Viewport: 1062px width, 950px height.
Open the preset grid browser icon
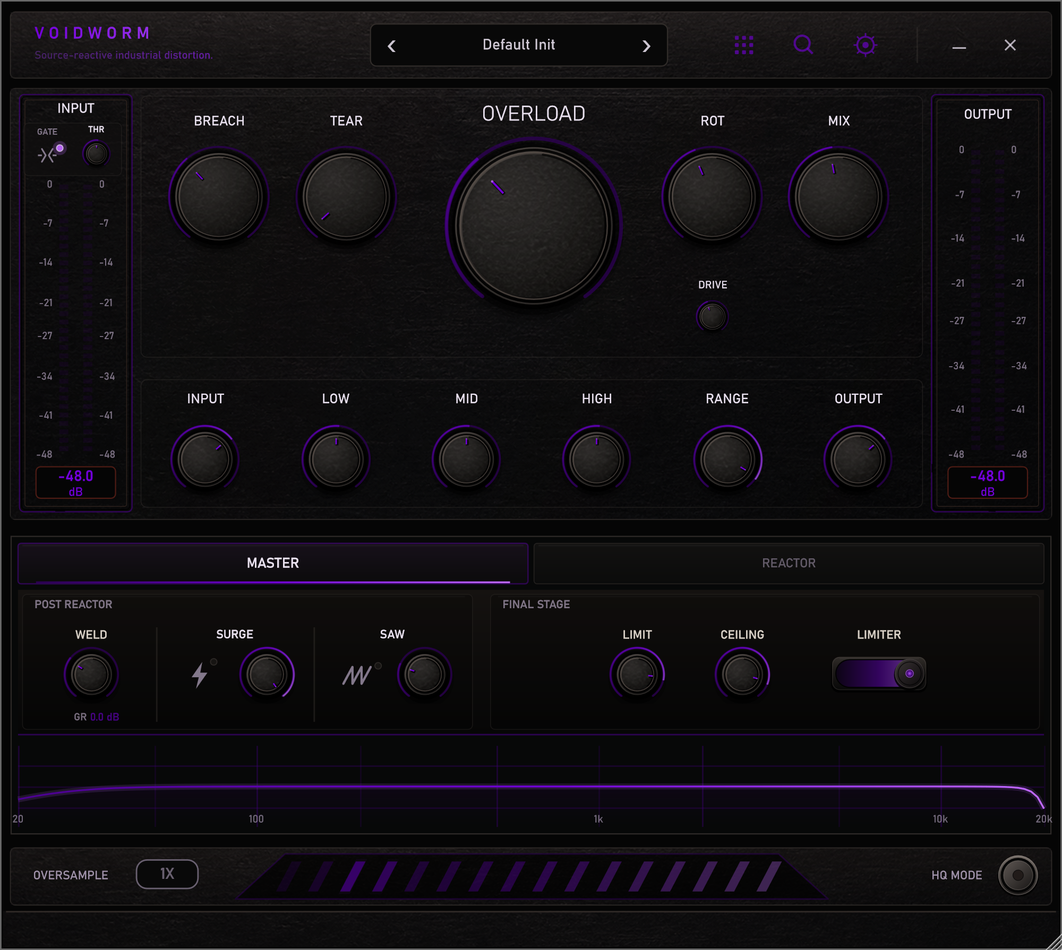coord(743,45)
